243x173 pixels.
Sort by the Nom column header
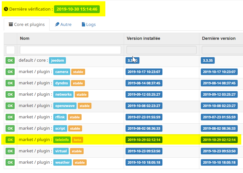coord(25,38)
